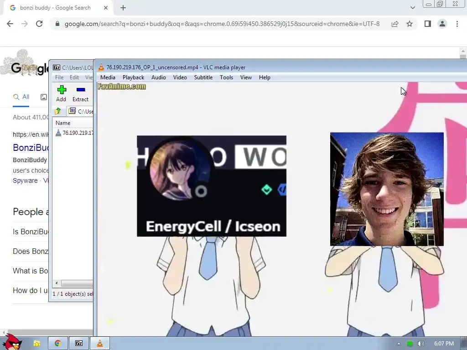Screen dimensions: 467x350
Task: Click Chrome forward arrow
Action: (x=25, y=24)
